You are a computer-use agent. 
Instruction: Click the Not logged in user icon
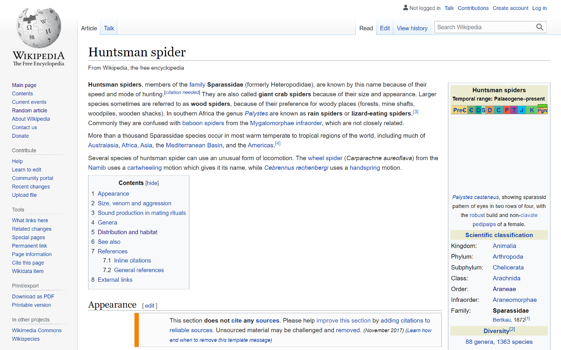pos(405,8)
